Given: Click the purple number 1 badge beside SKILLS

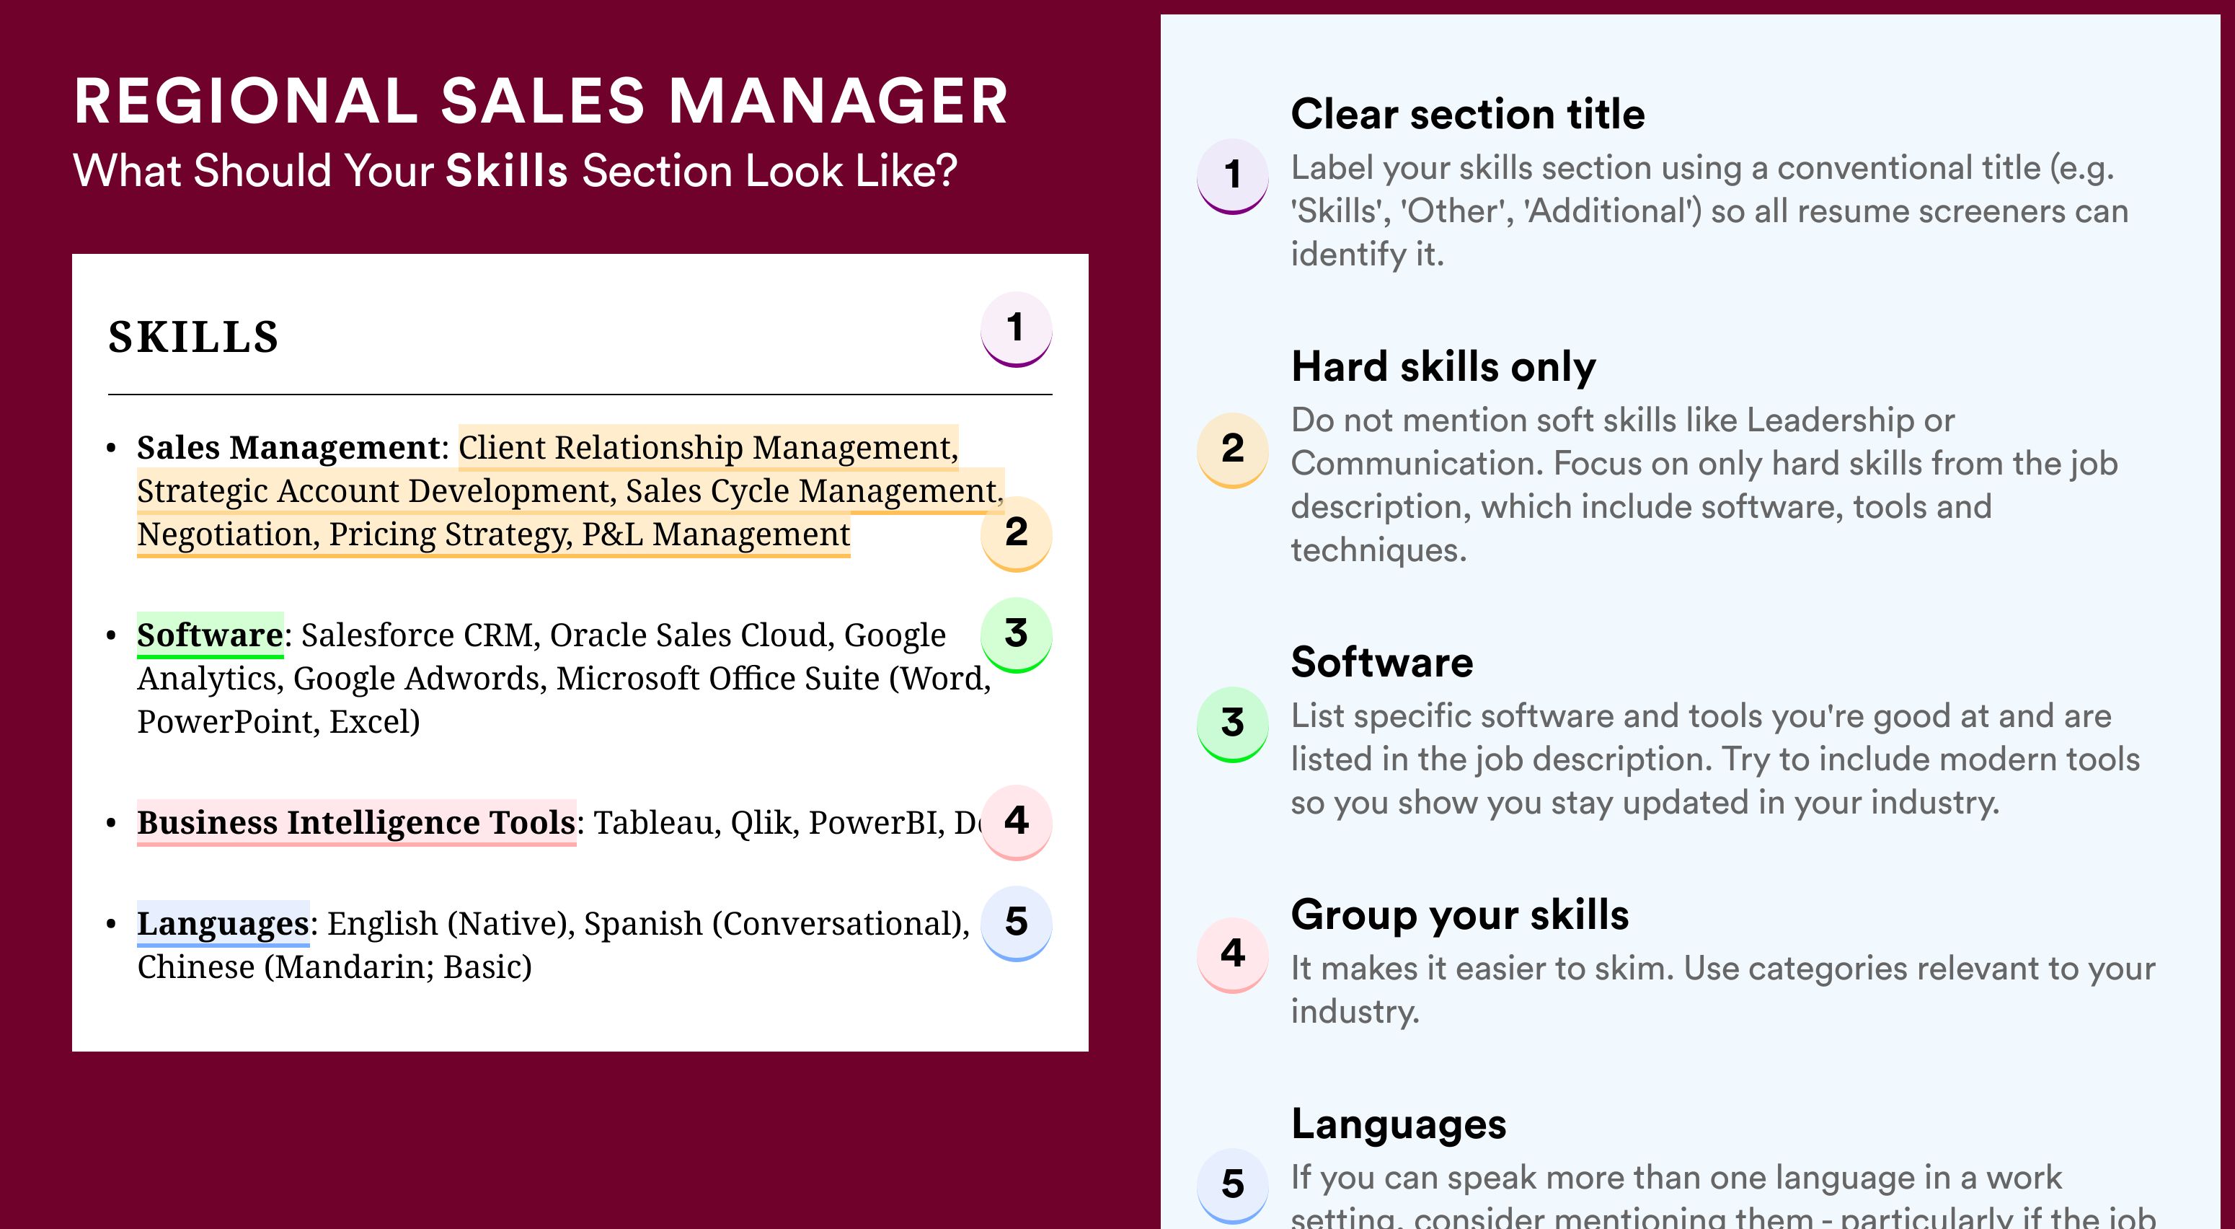Looking at the screenshot, I should click(1016, 329).
